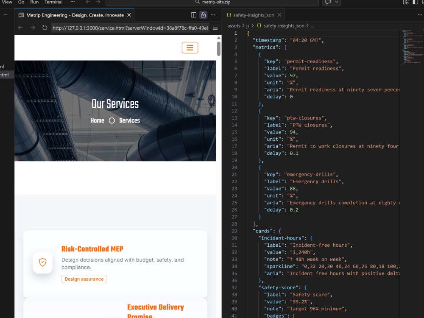
Task: Click the Our Services banner heading
Action: 115,104
